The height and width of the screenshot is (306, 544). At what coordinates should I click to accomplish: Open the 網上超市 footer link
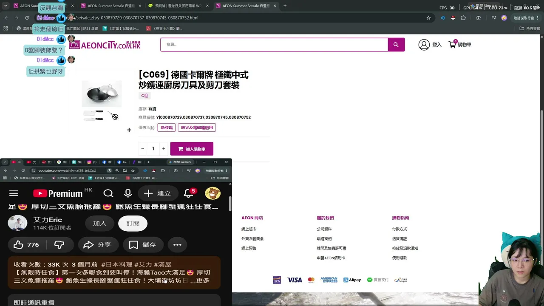point(249,229)
